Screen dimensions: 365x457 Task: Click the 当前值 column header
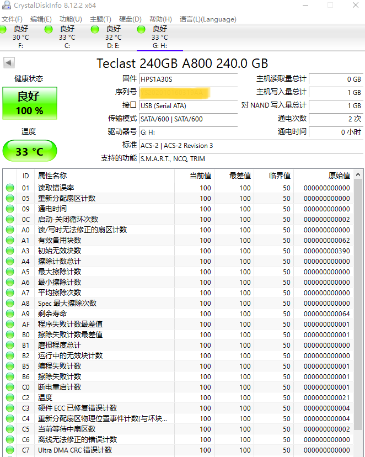pyautogui.click(x=194, y=176)
